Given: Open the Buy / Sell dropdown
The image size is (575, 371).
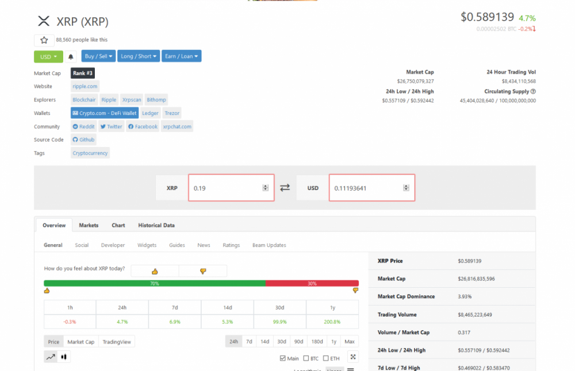Looking at the screenshot, I should tap(98, 56).
